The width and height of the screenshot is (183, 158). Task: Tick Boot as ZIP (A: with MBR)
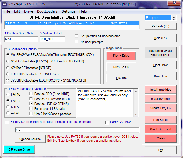[31, 99]
